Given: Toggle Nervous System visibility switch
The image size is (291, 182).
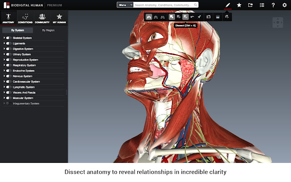Looking at the screenshot, I should tap(8, 76).
